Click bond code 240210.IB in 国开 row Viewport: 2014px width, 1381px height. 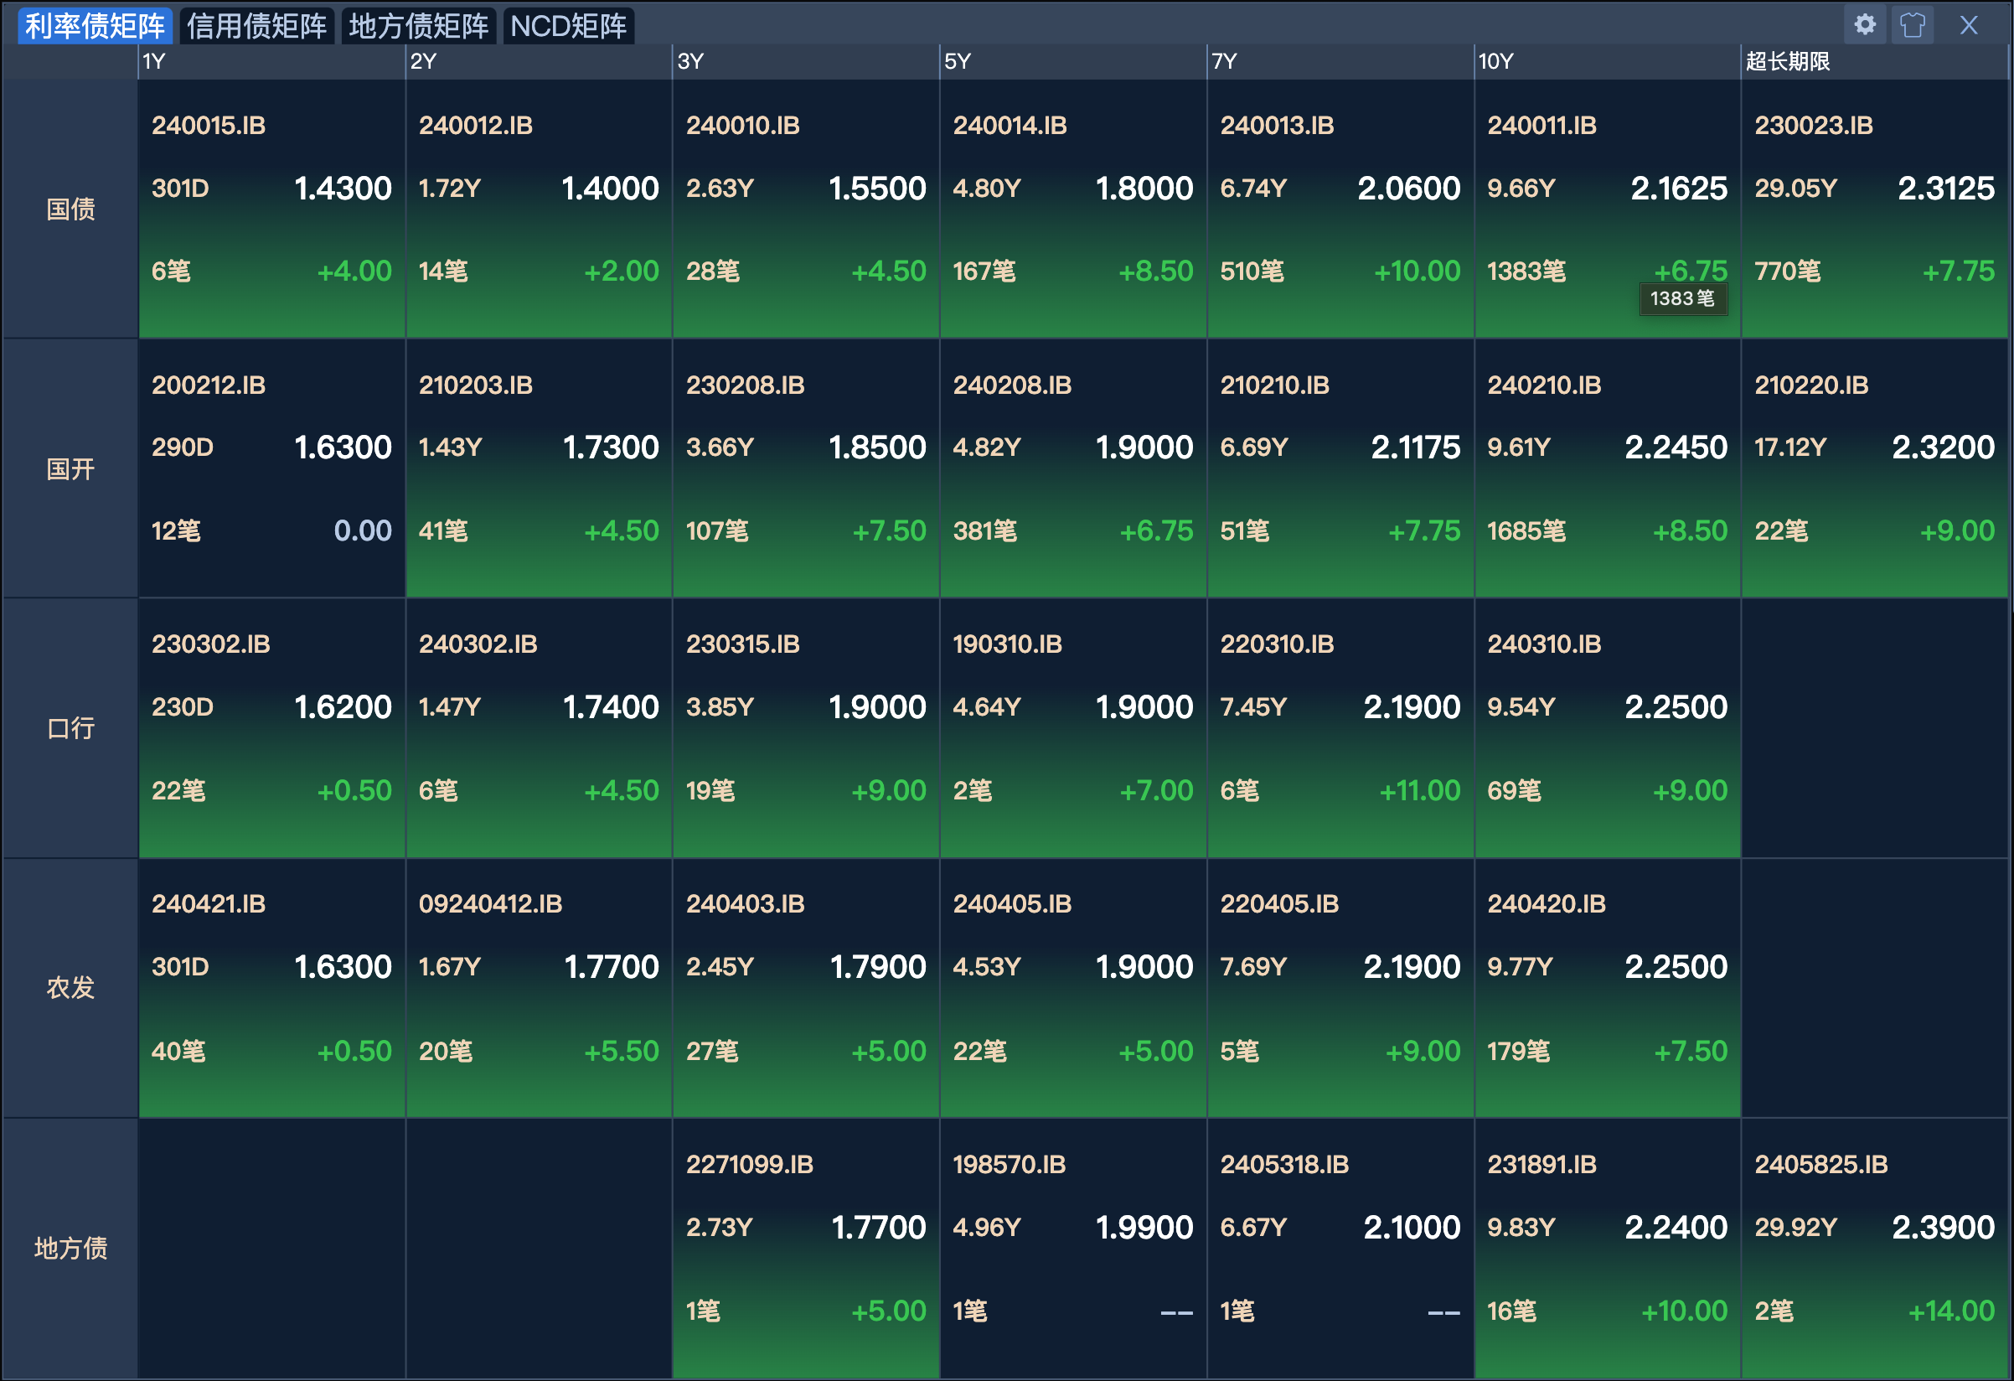[1543, 385]
